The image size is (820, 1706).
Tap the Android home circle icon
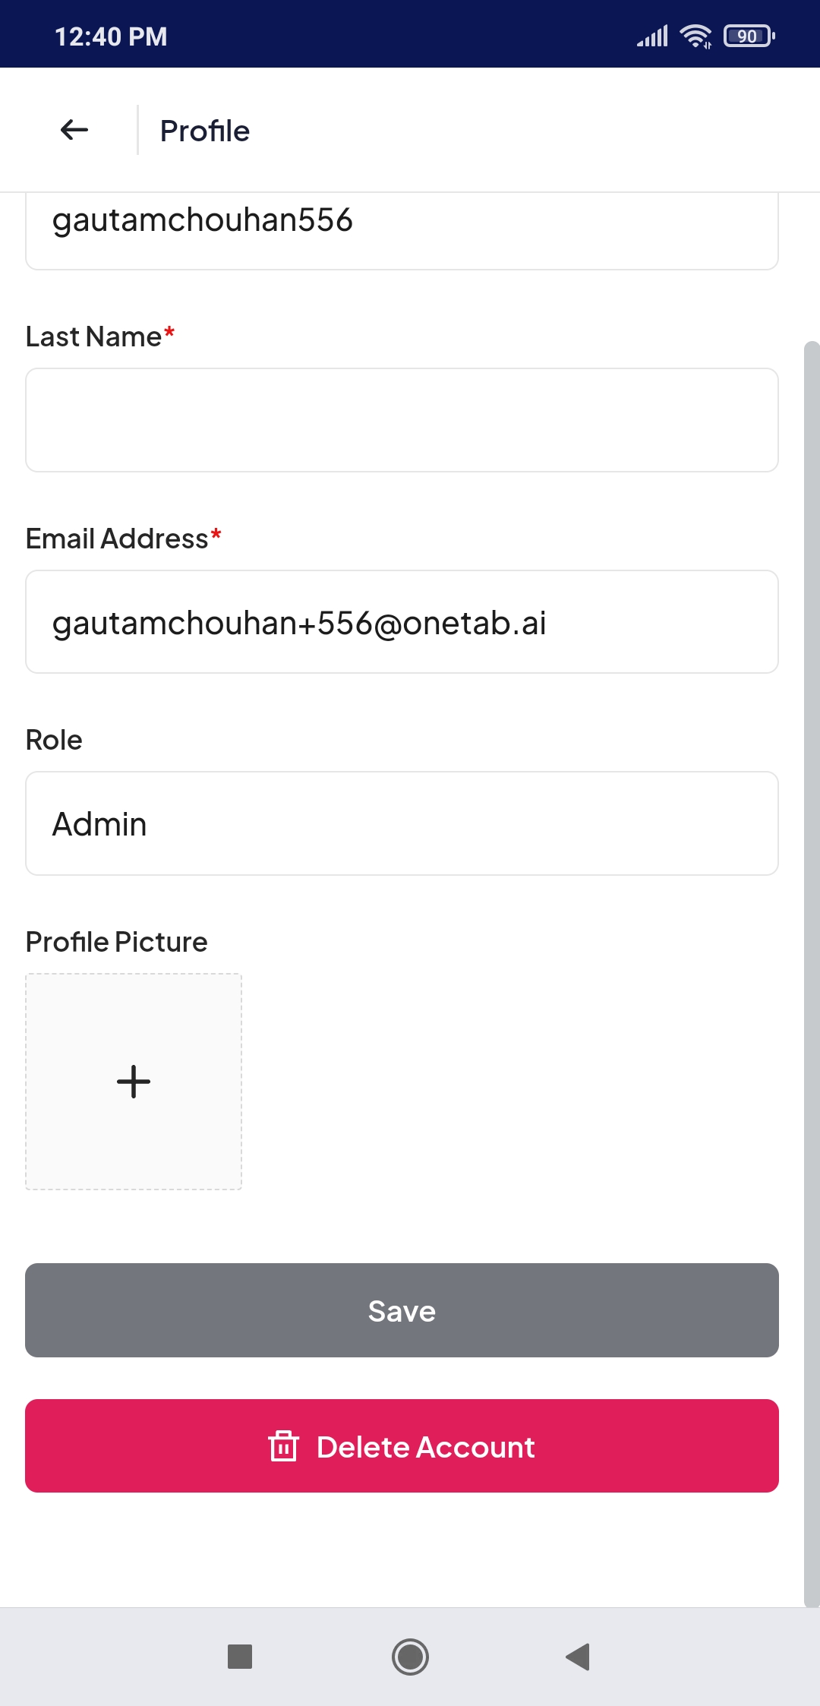click(410, 1656)
